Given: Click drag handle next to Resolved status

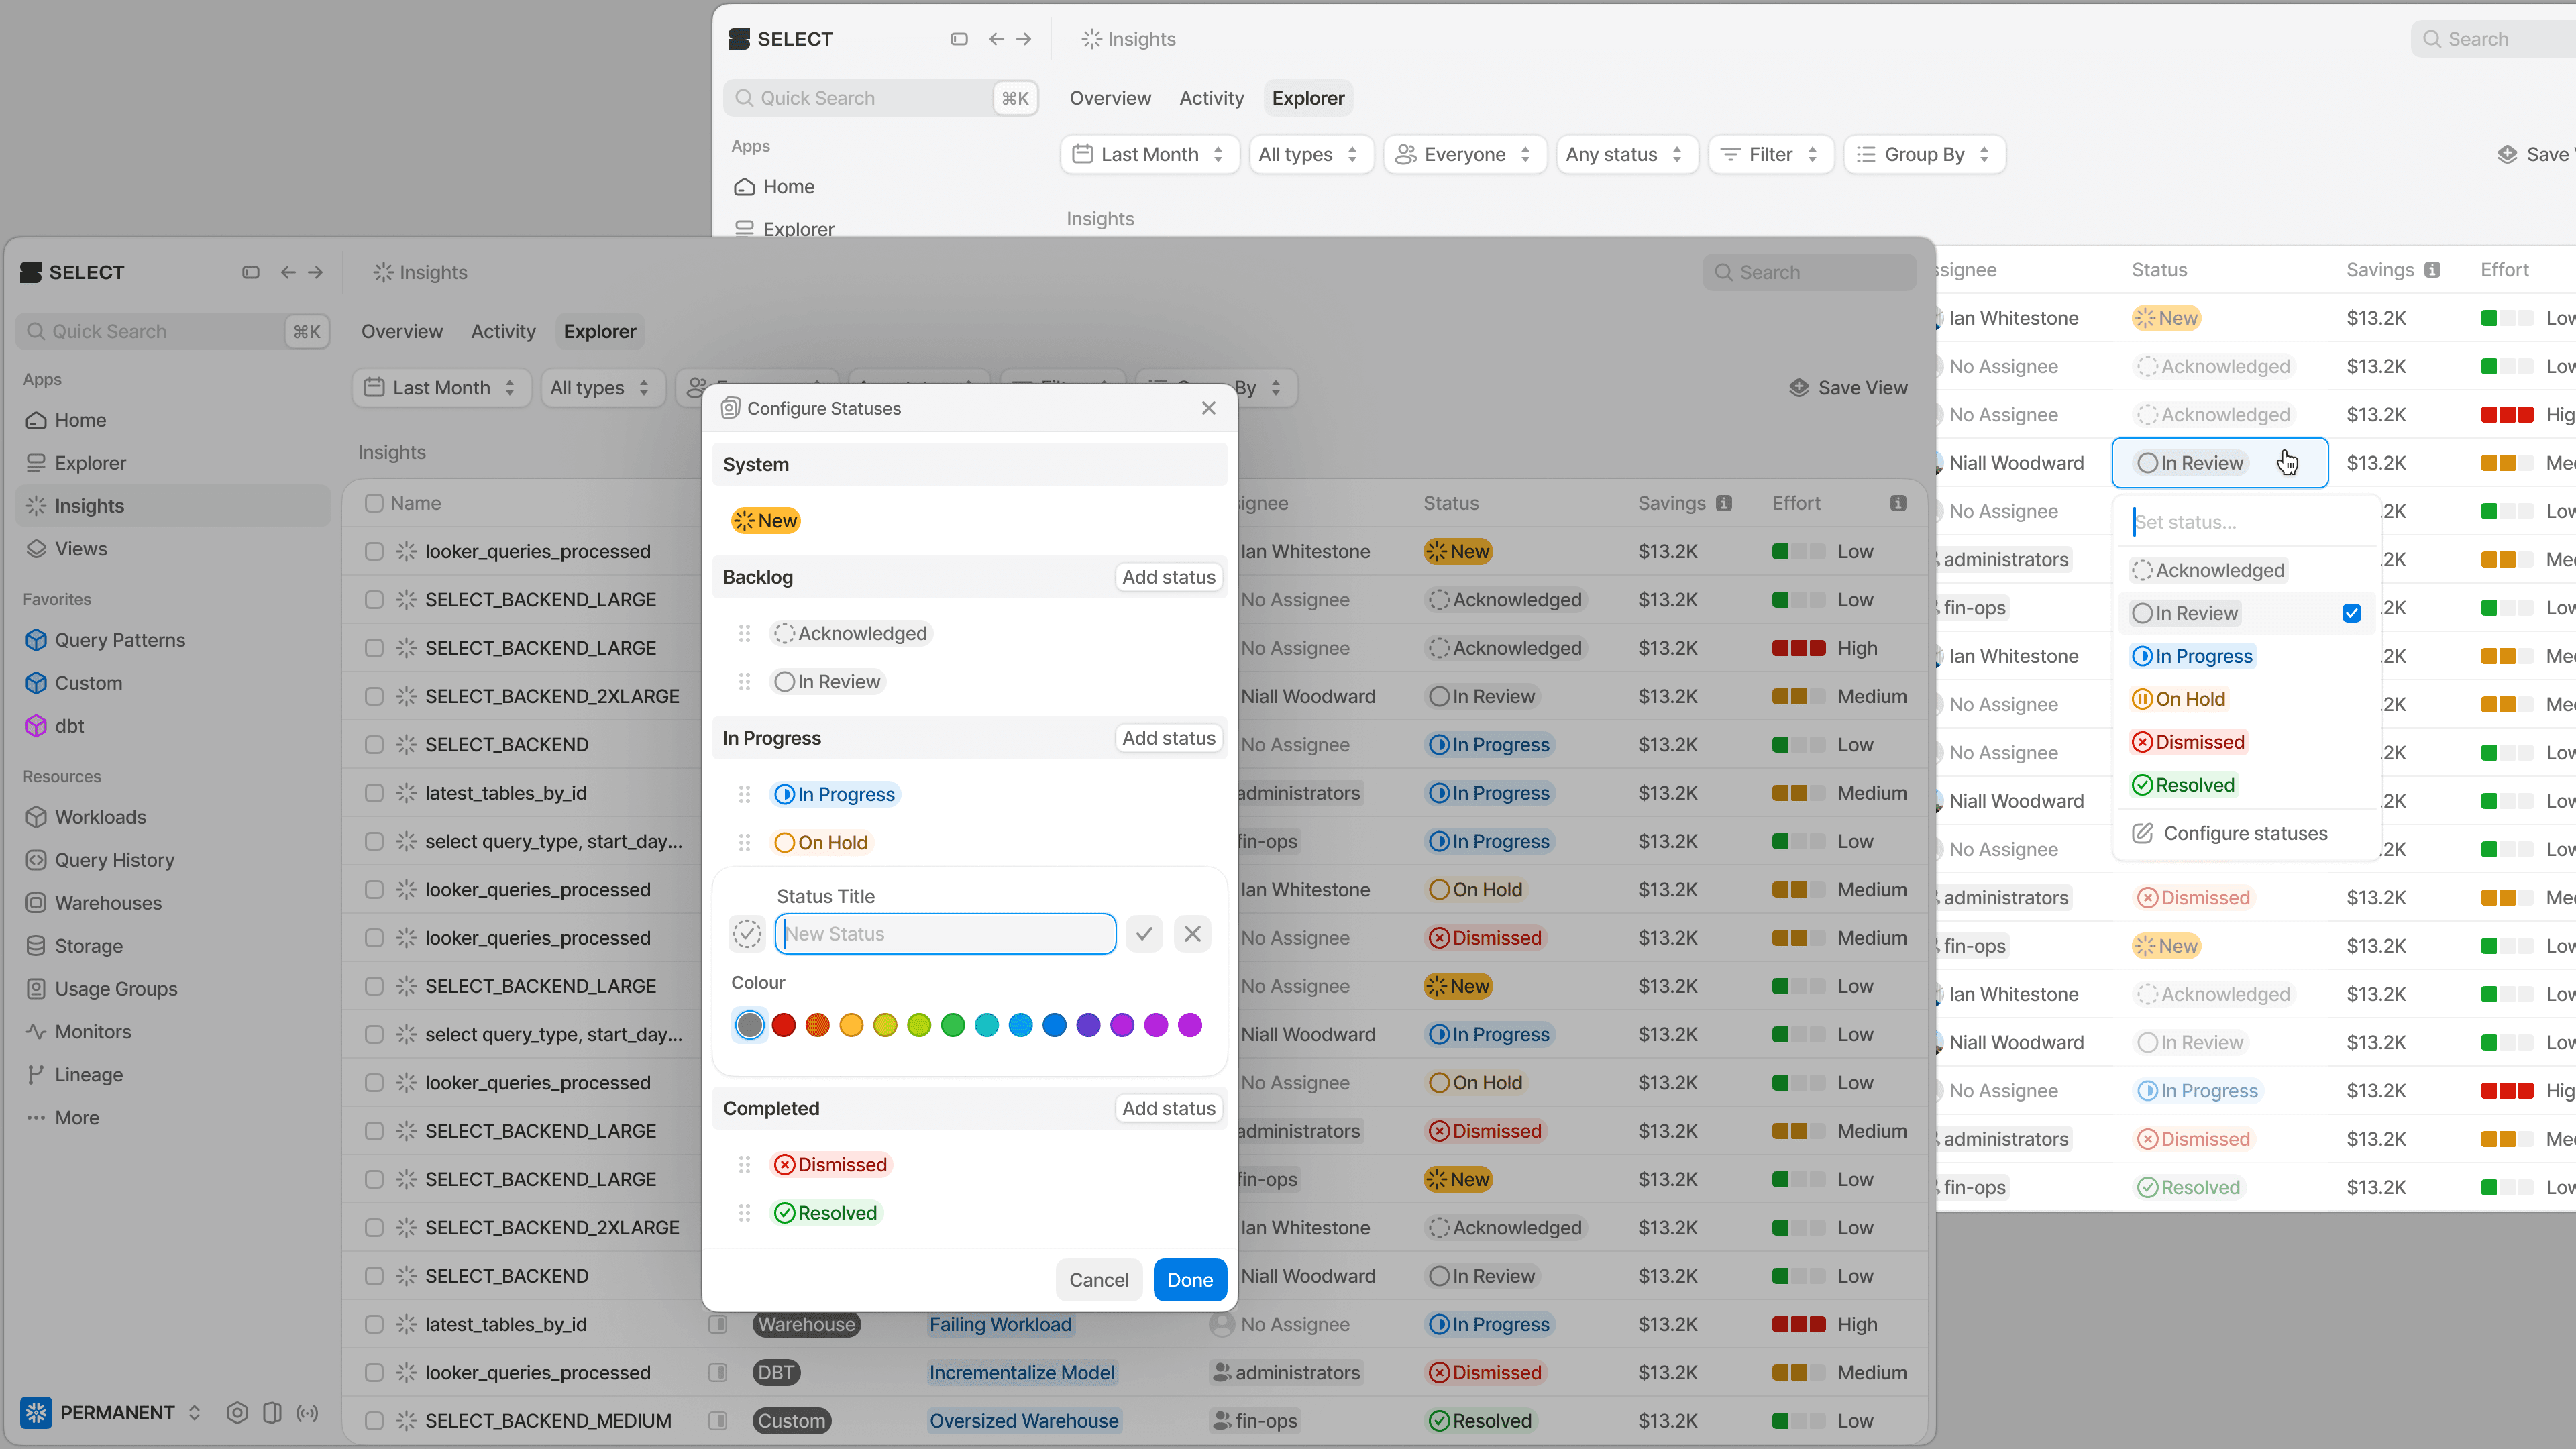Looking at the screenshot, I should pos(744,1213).
